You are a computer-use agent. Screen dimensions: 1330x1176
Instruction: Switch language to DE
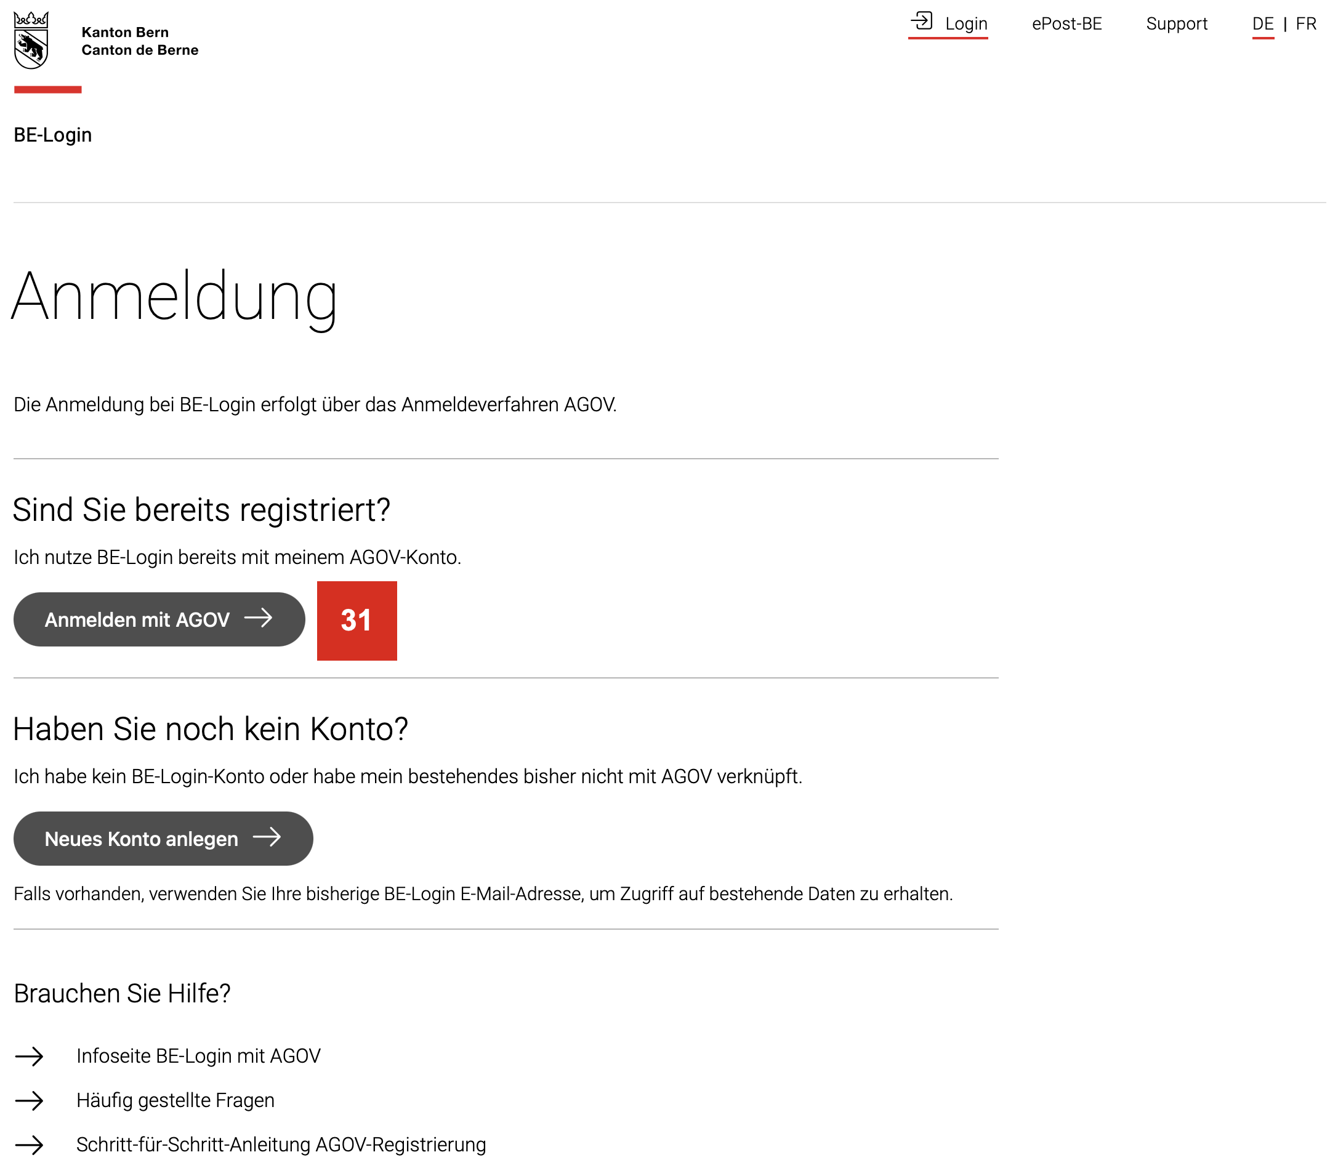(x=1263, y=23)
